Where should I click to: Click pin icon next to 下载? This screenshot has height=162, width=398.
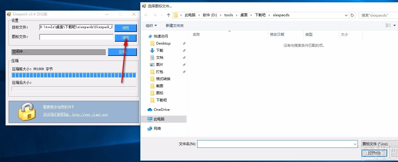pos(184,51)
